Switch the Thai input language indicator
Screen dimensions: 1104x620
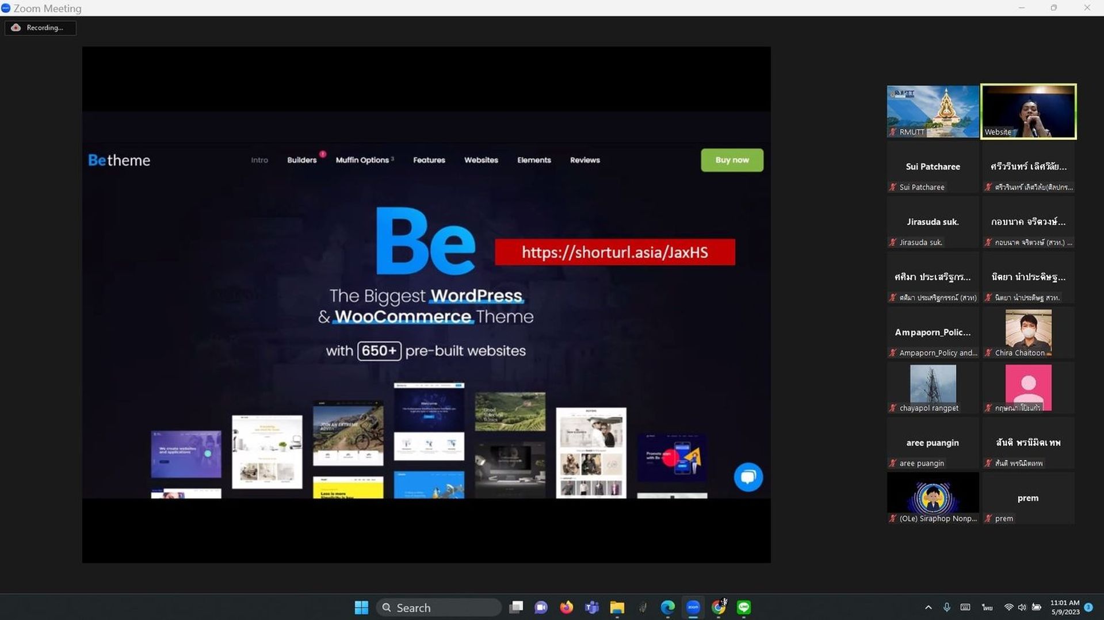point(987,607)
